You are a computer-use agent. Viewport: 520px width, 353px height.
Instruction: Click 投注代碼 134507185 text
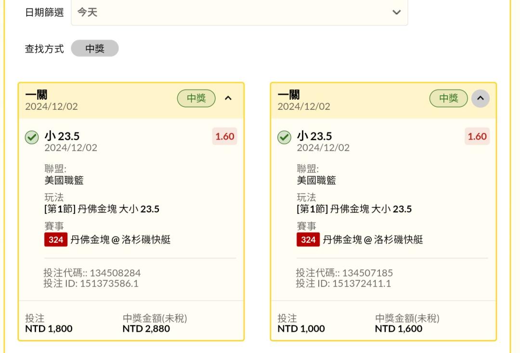tap(345, 273)
